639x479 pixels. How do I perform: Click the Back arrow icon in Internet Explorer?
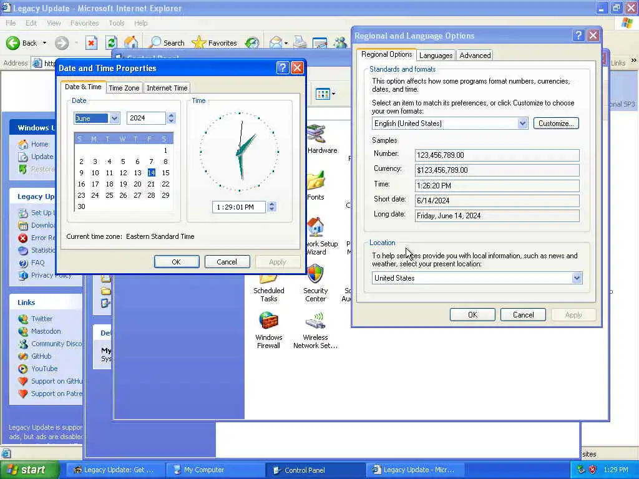(12, 43)
